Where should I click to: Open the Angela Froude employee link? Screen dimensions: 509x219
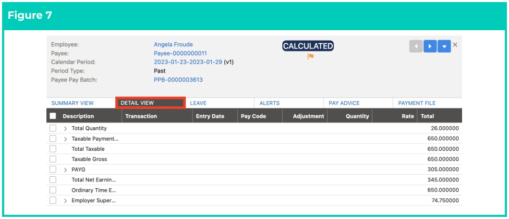[x=173, y=44]
